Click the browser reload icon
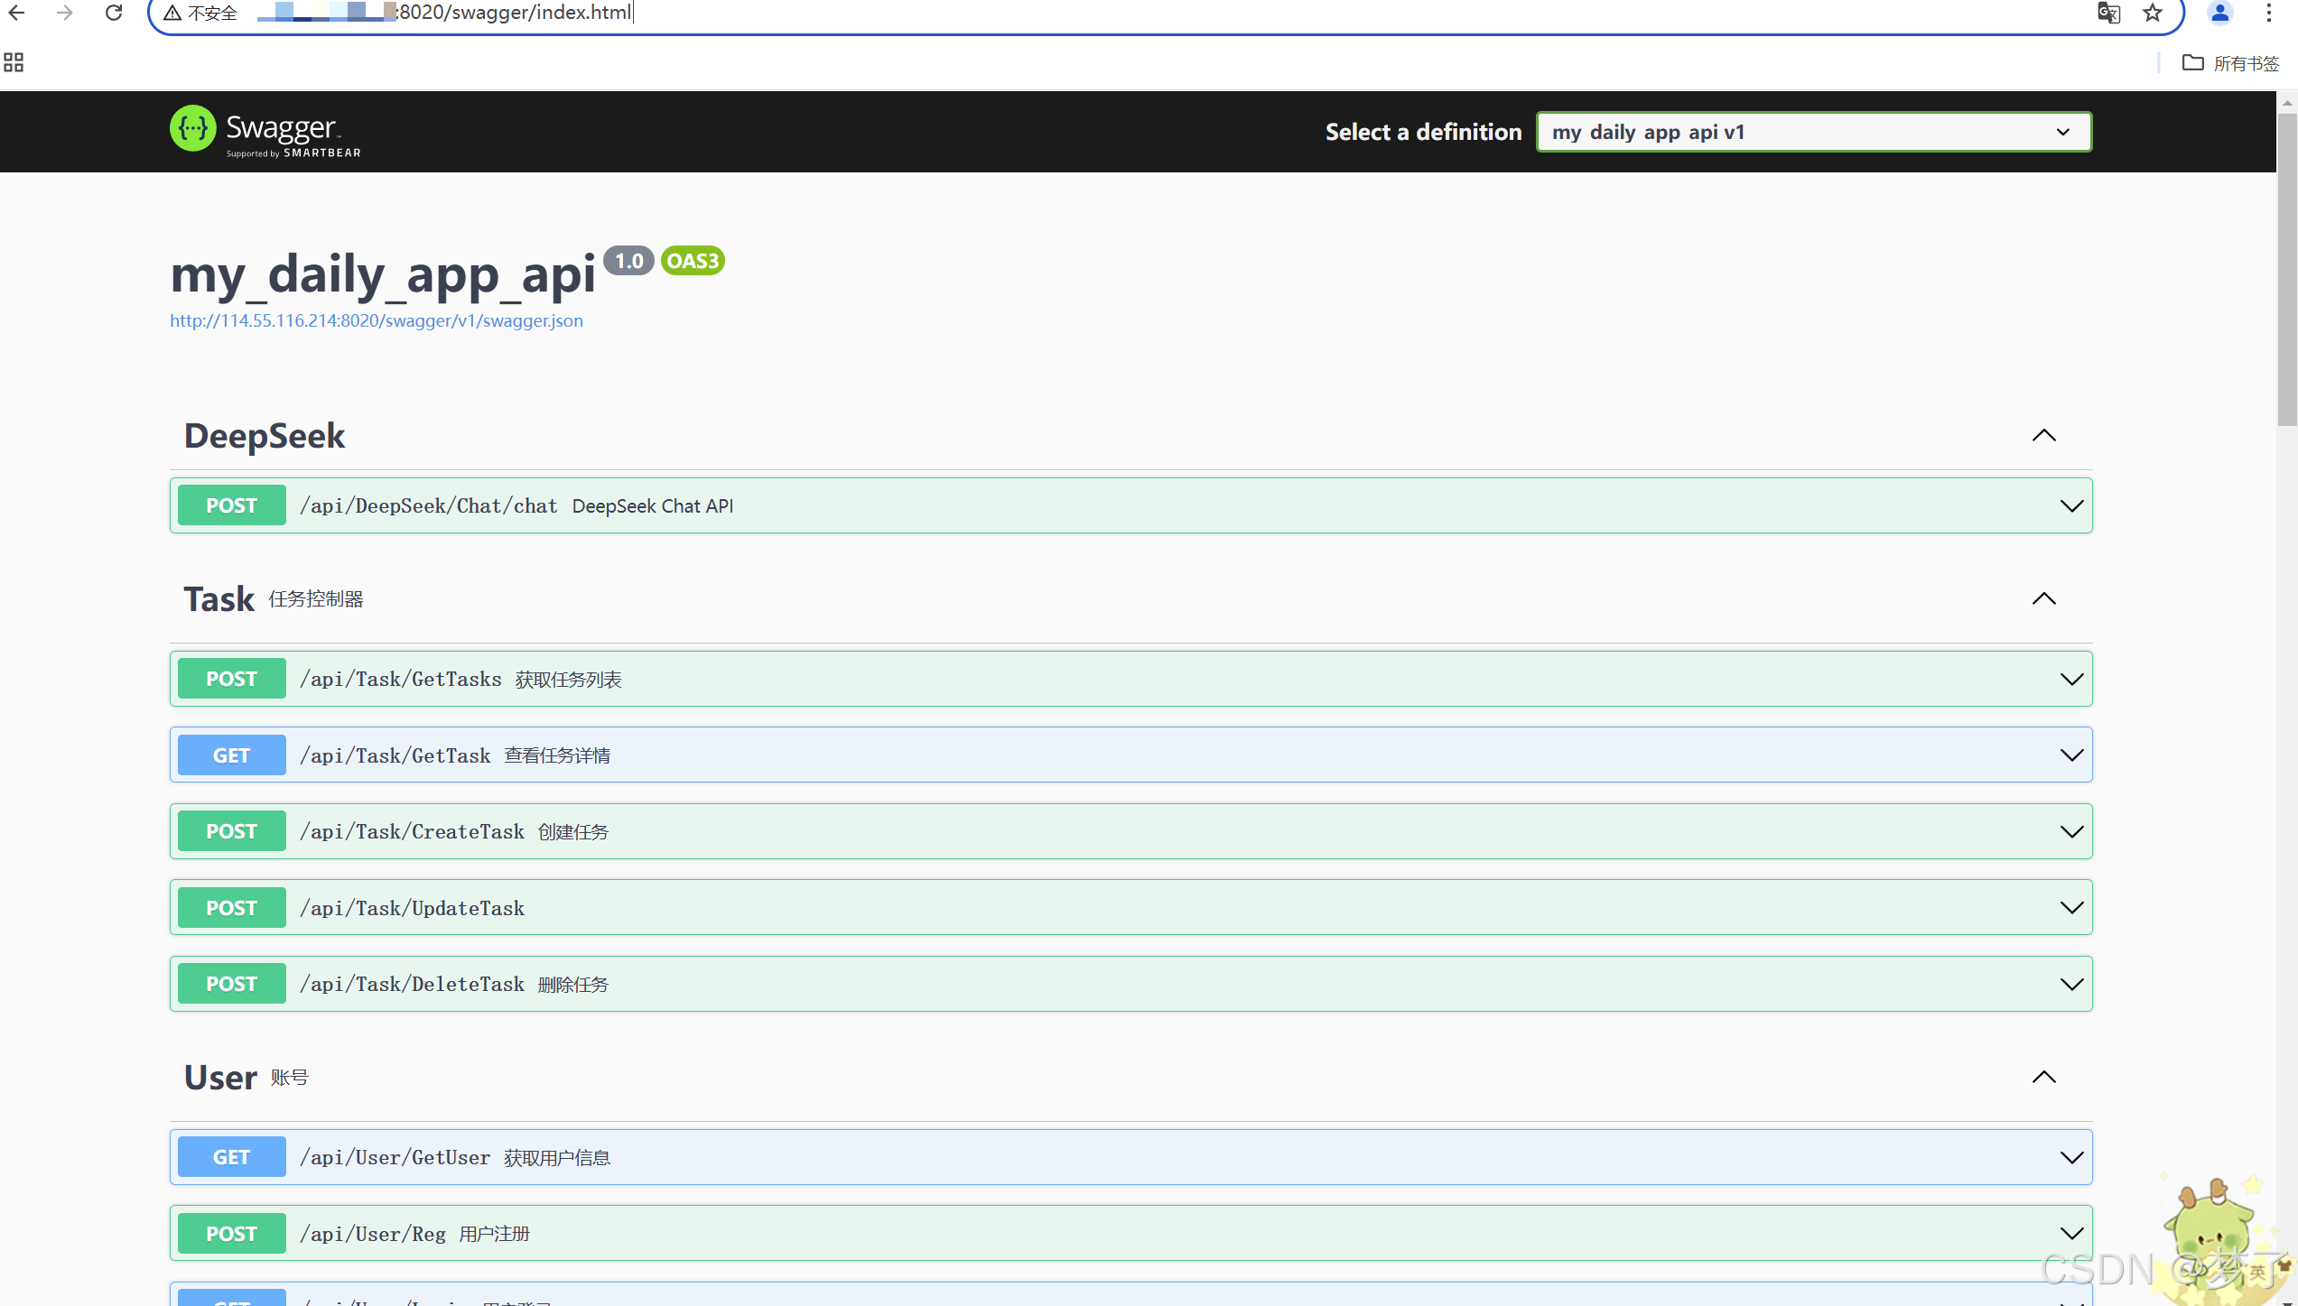Screen dimensions: 2298x1306 (x=114, y=13)
